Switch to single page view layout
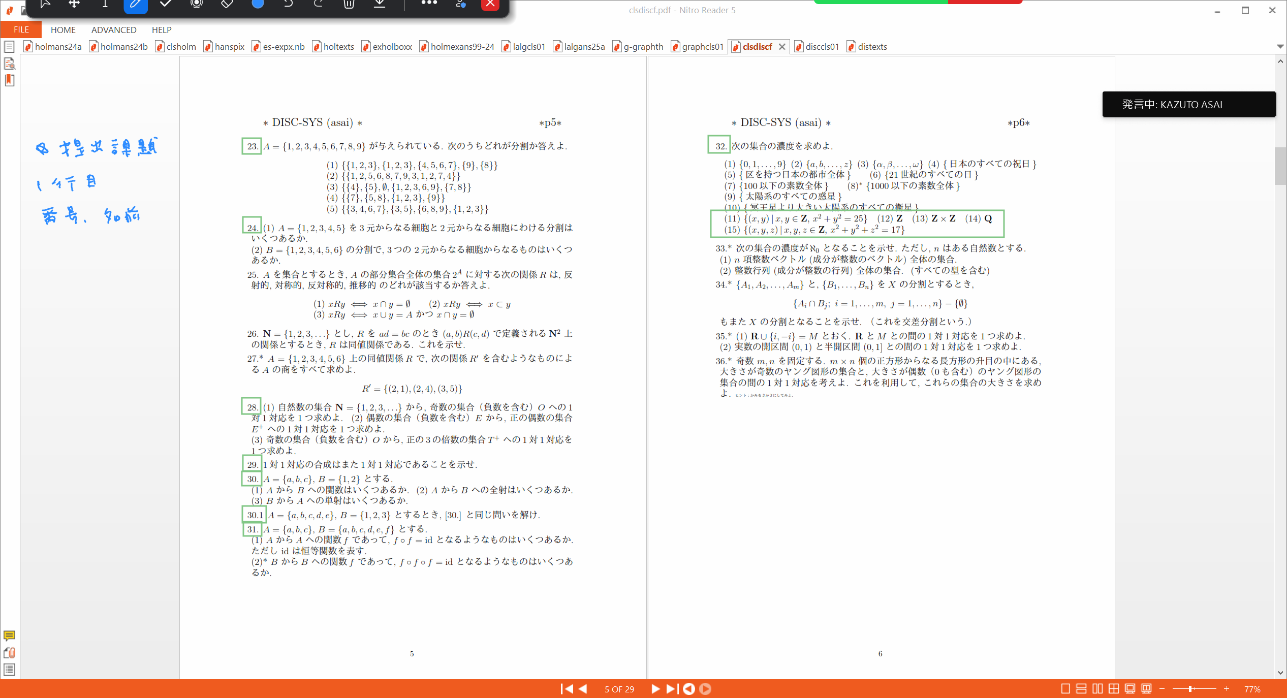 [1065, 689]
